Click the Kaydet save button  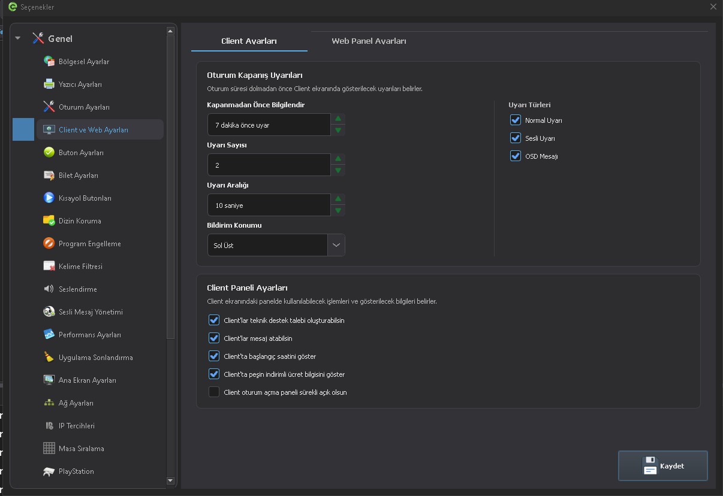[663, 465]
